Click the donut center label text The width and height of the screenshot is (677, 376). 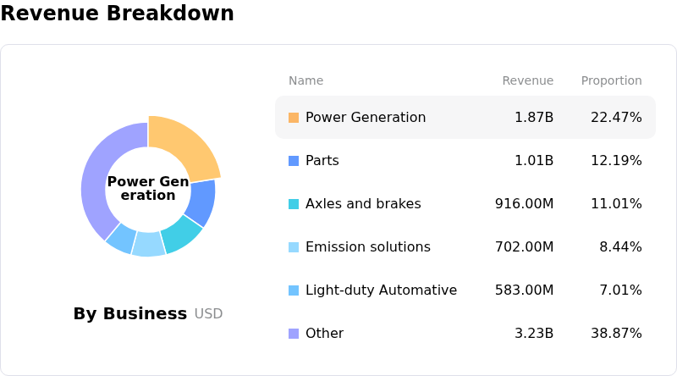[148, 189]
